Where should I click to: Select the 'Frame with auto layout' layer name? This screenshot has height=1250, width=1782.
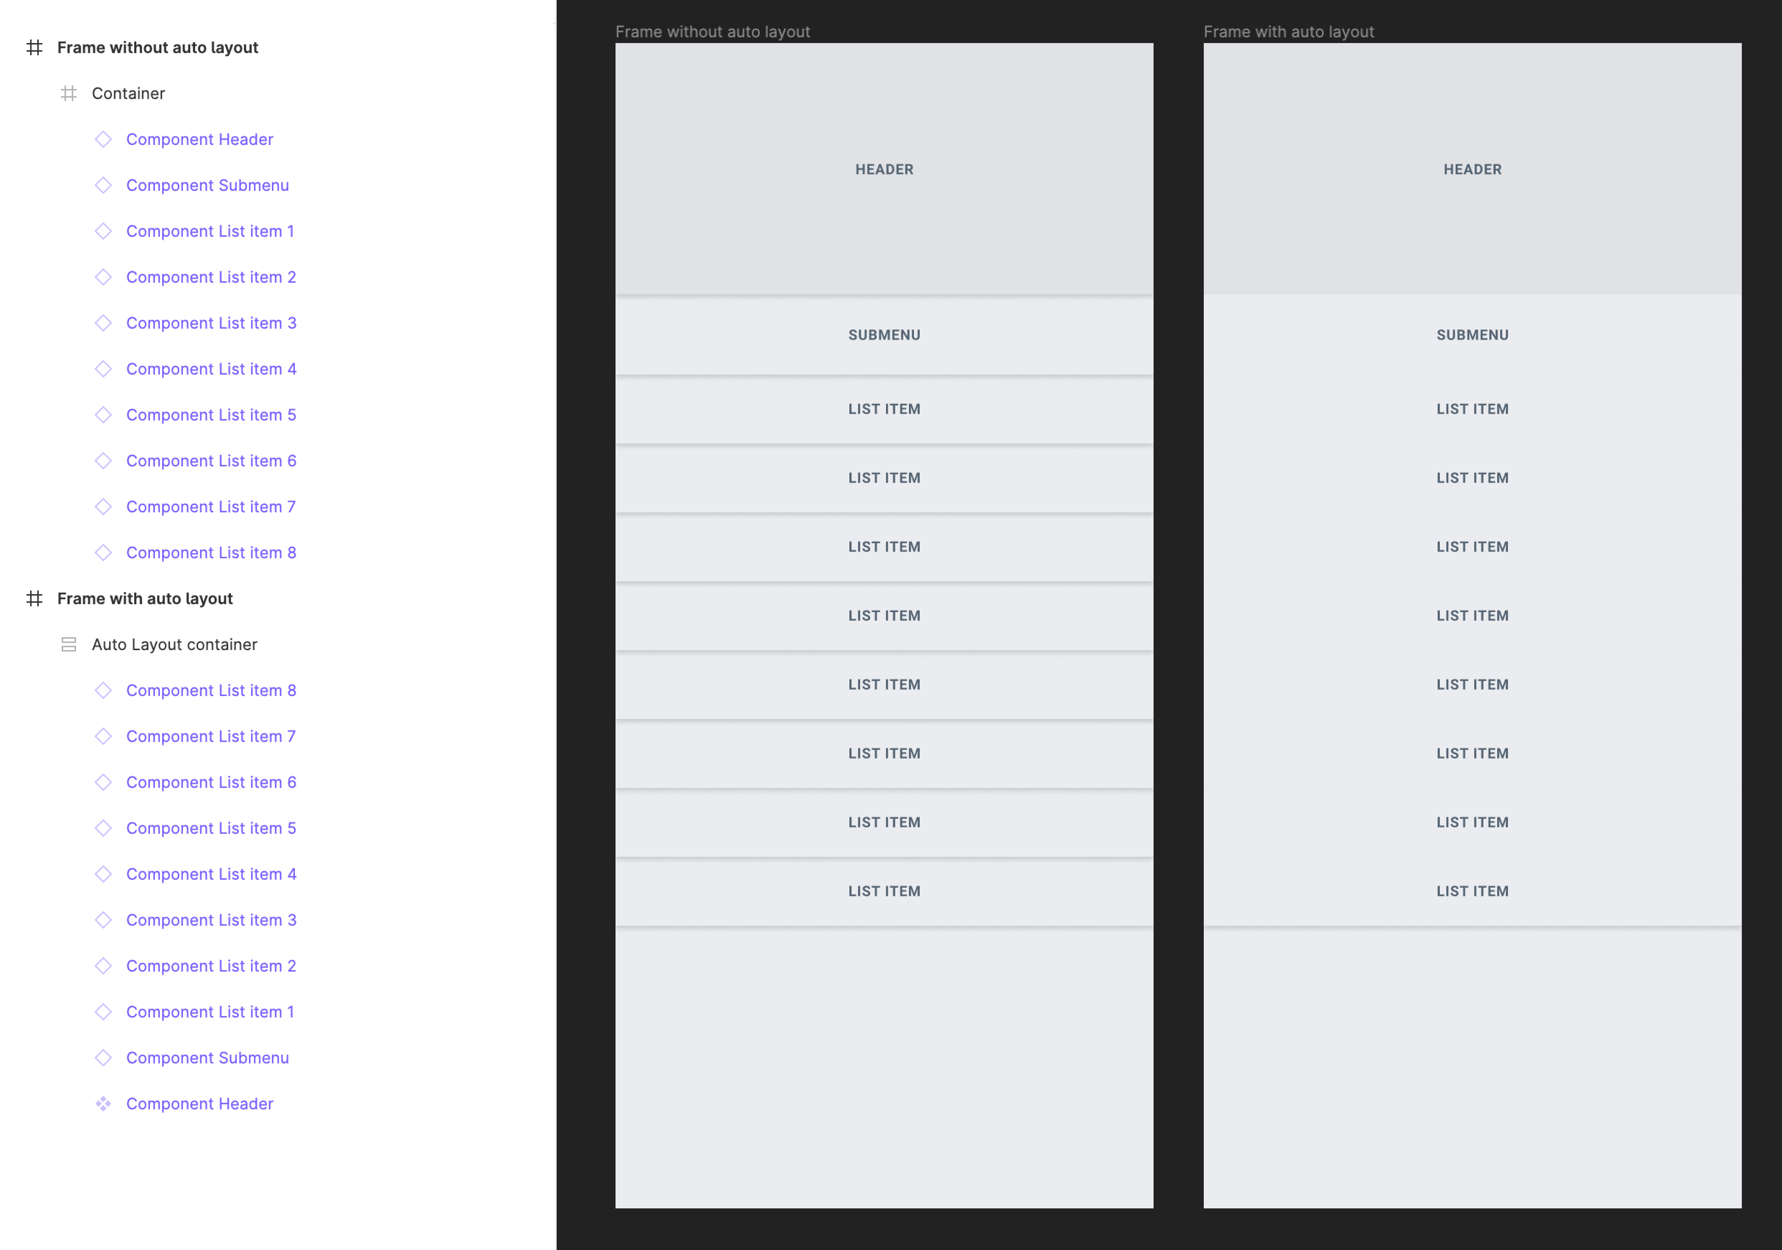coord(145,598)
